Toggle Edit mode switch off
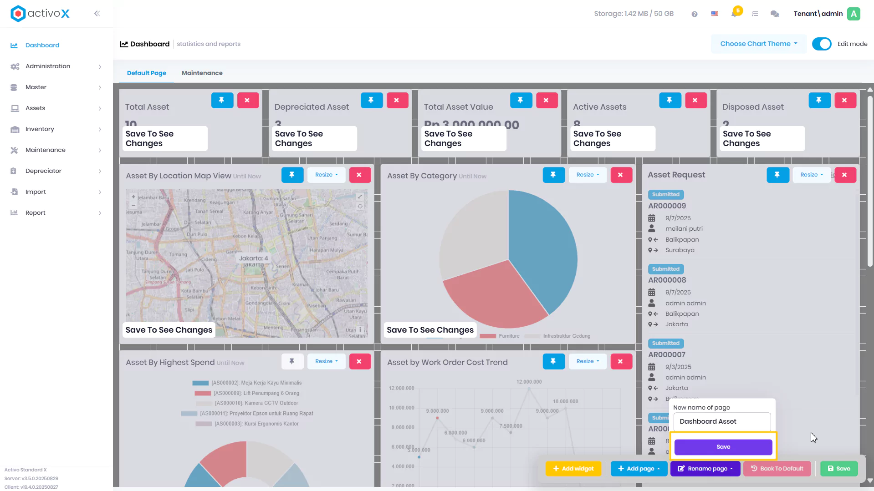The image size is (874, 491). (822, 44)
